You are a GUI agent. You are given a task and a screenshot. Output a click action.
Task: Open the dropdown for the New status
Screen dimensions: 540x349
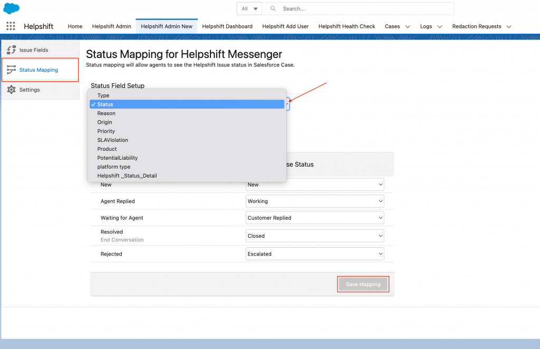[x=315, y=185]
